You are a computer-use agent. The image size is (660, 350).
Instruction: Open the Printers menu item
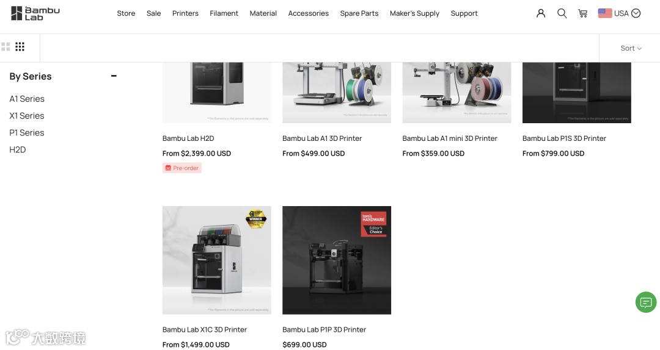185,13
